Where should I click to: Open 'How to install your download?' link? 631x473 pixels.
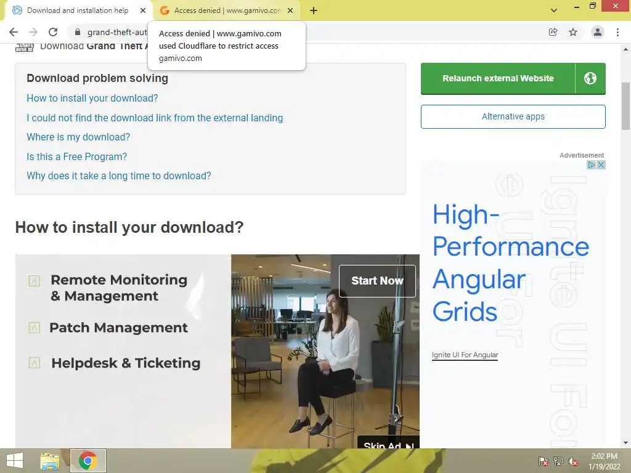92,98
